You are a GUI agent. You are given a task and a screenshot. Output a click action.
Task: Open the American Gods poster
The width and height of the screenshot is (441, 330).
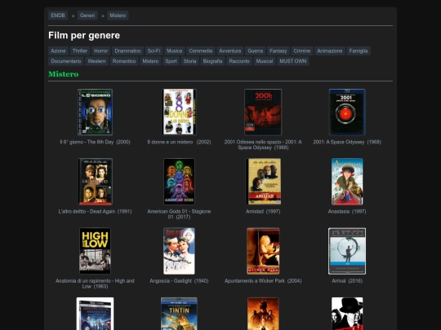[x=179, y=182]
